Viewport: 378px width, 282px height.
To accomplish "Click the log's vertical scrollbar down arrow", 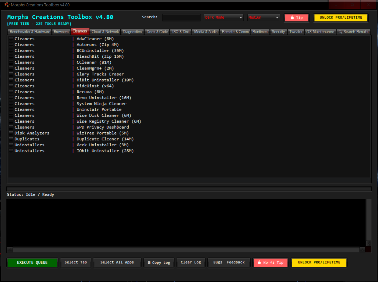I will click(x=368, y=243).
